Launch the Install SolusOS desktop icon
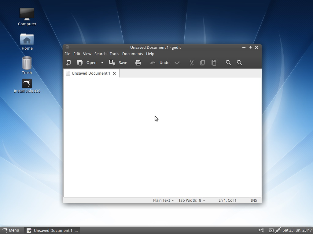This screenshot has width=313, height=234. 27,86
